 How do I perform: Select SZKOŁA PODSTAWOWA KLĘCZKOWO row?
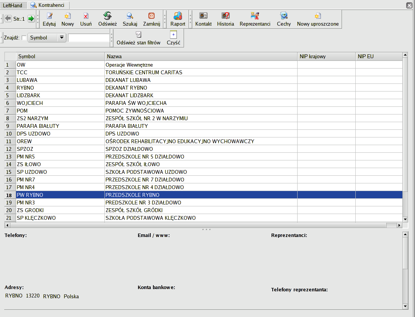204,219
